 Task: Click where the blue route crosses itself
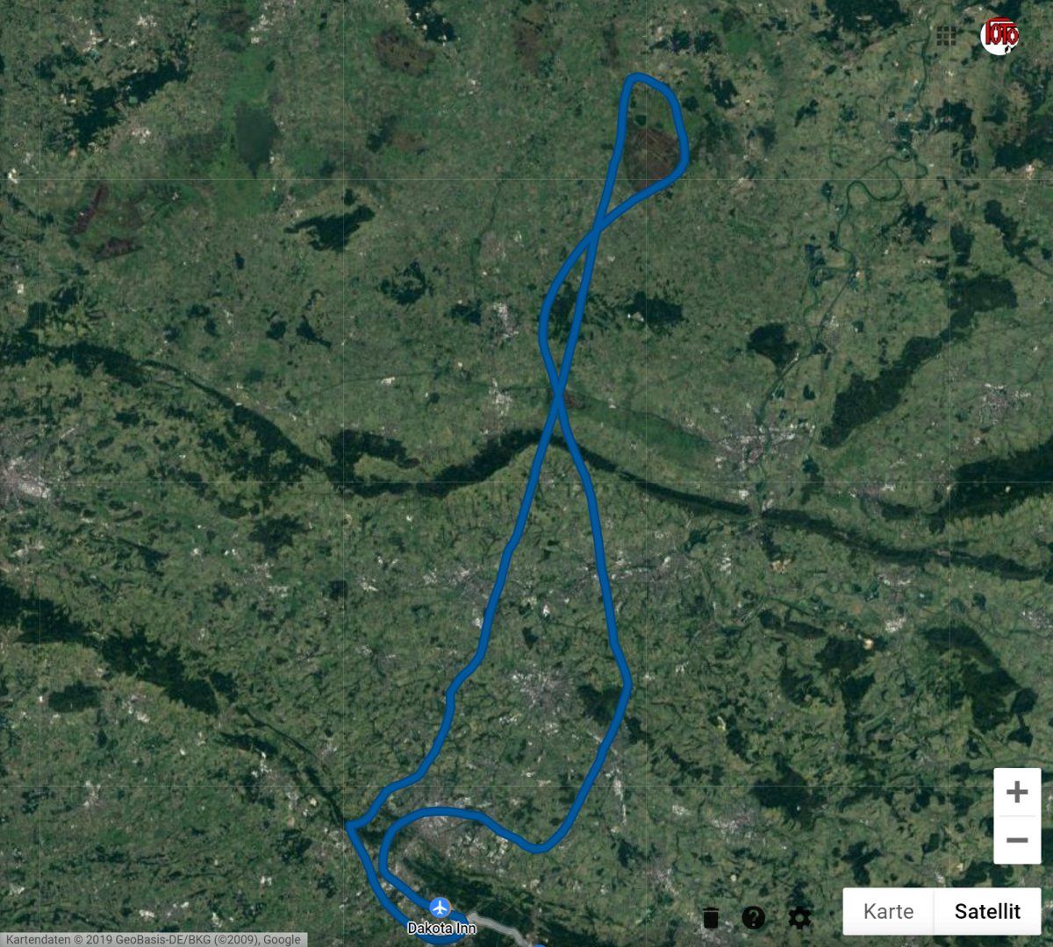point(558,395)
